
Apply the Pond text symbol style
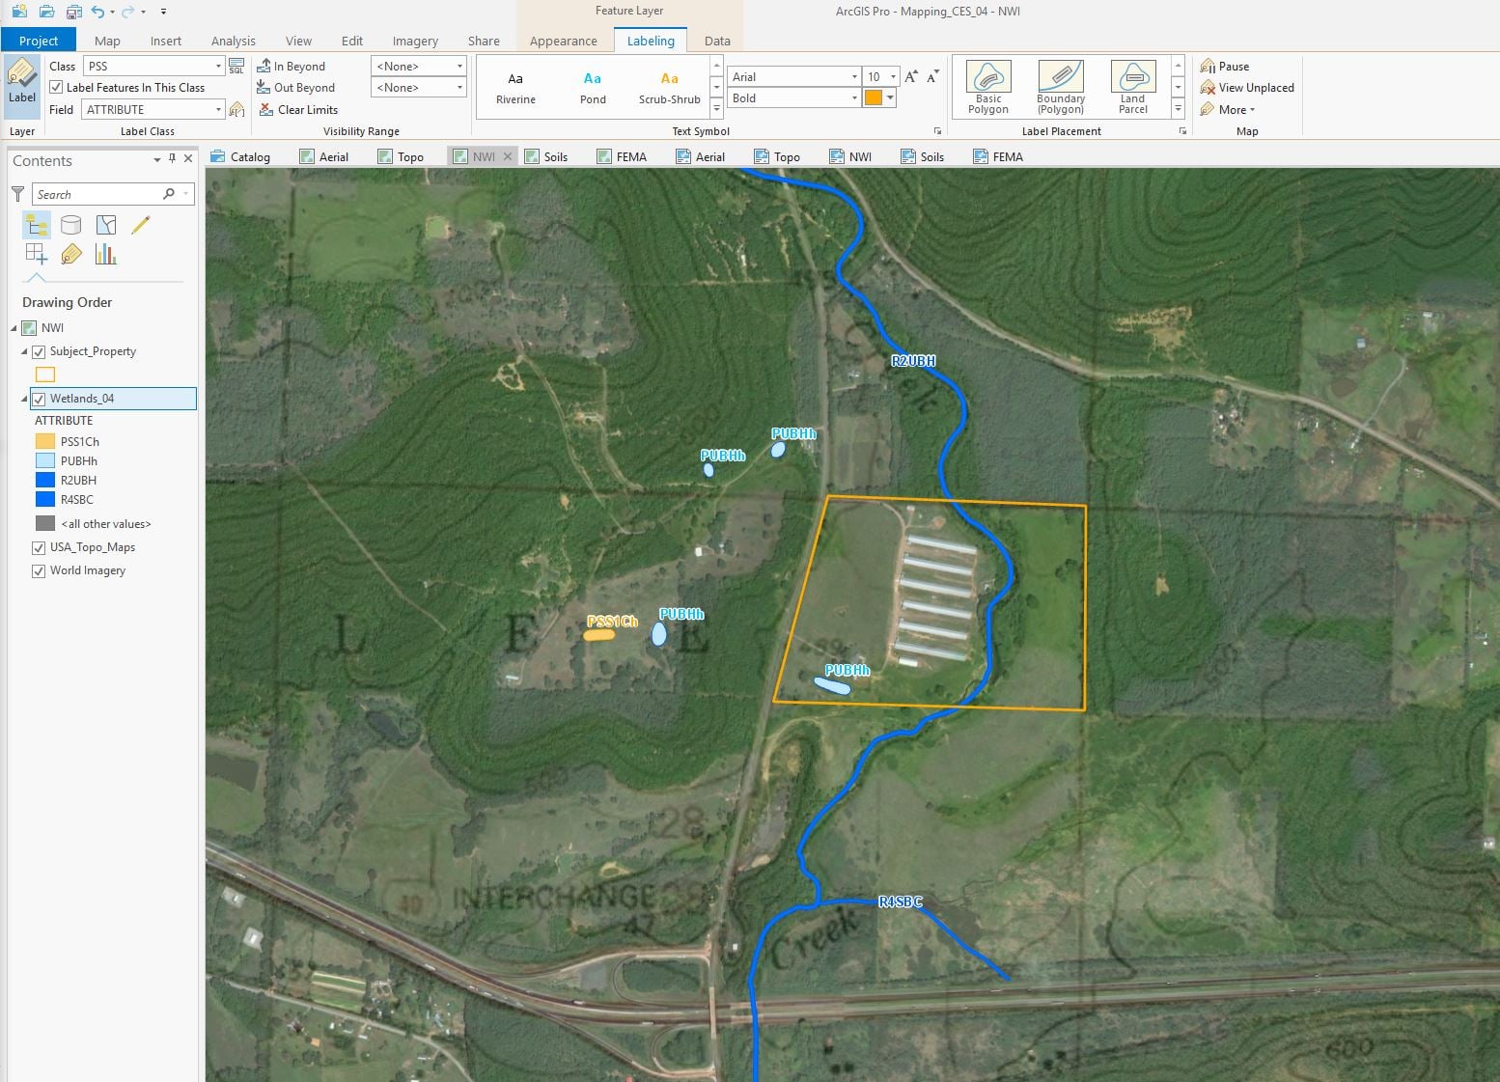point(593,87)
